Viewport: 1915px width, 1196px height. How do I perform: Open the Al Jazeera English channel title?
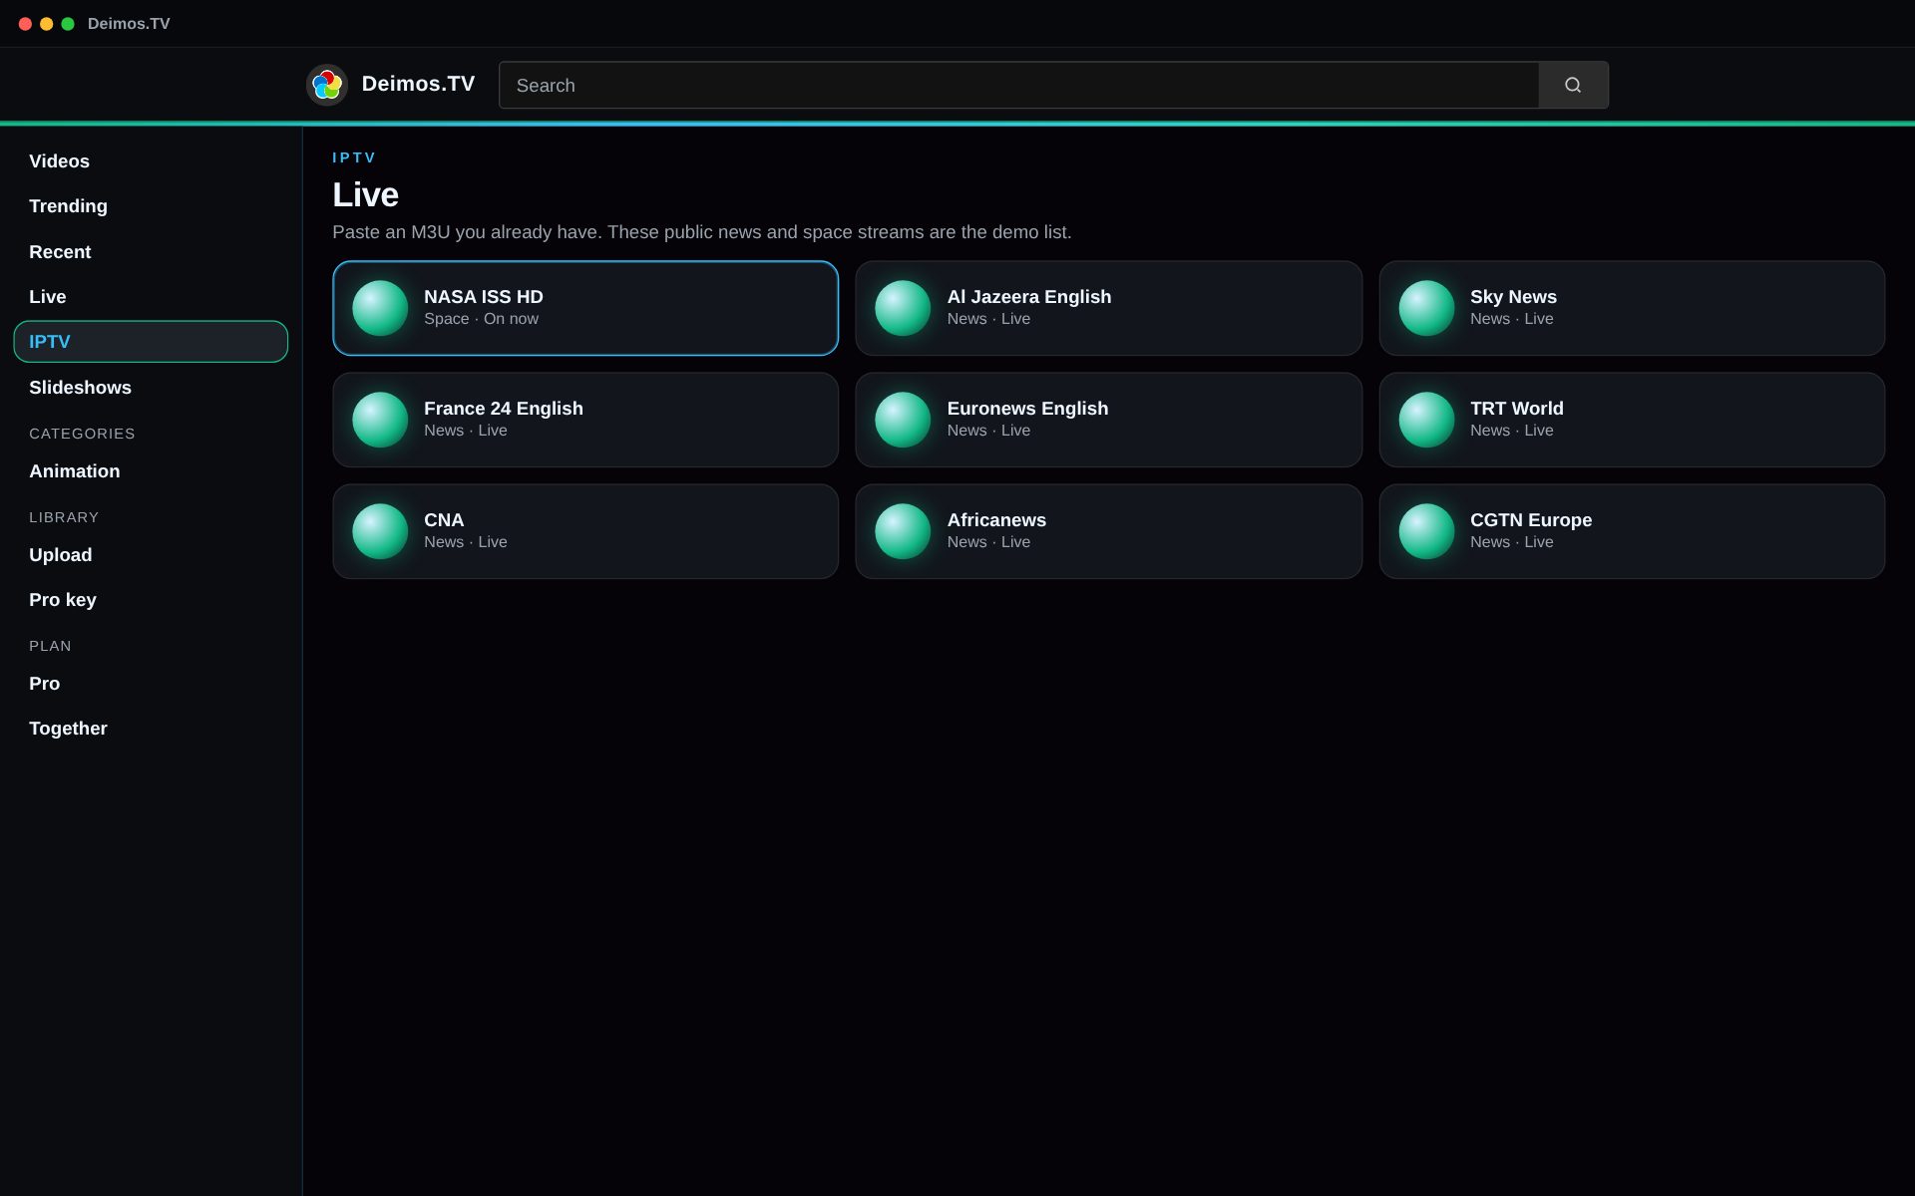(1028, 297)
